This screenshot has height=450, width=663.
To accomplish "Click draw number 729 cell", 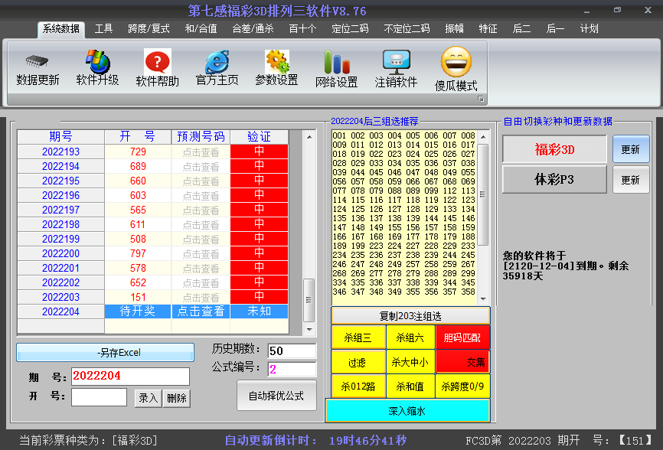I will coord(138,152).
